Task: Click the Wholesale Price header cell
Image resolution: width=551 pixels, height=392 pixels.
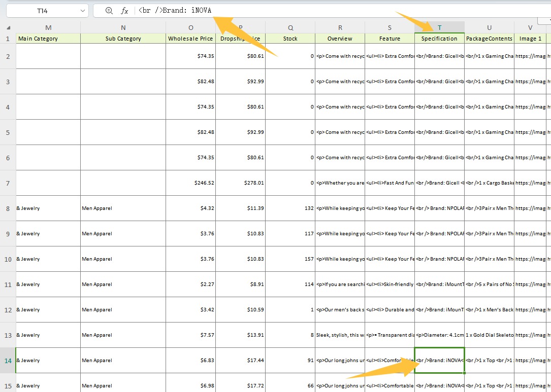Action: [x=190, y=39]
